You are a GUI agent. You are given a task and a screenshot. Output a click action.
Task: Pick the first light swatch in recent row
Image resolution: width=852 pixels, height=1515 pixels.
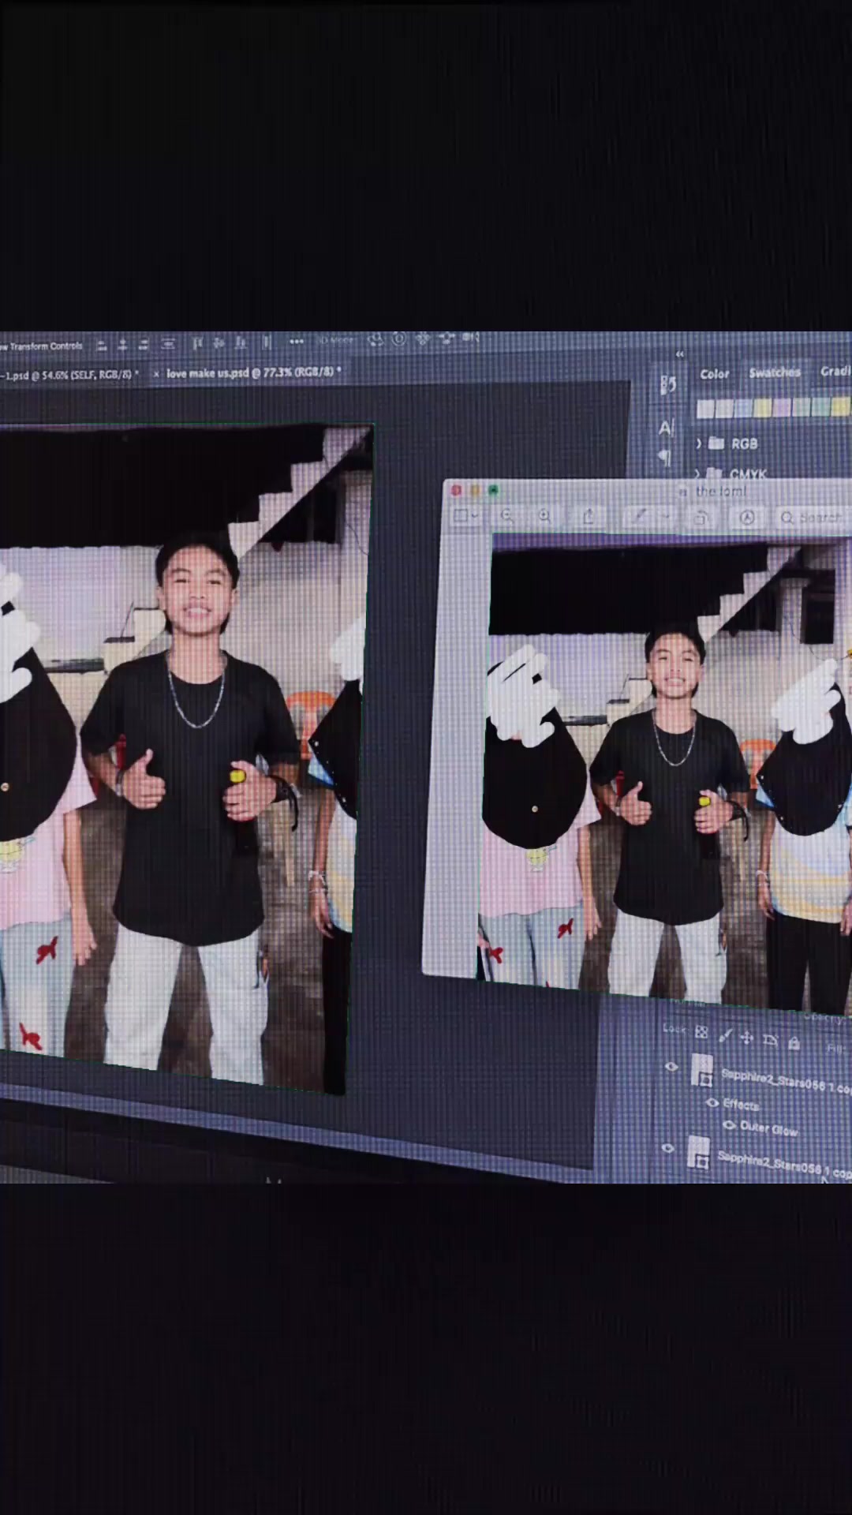click(x=705, y=409)
